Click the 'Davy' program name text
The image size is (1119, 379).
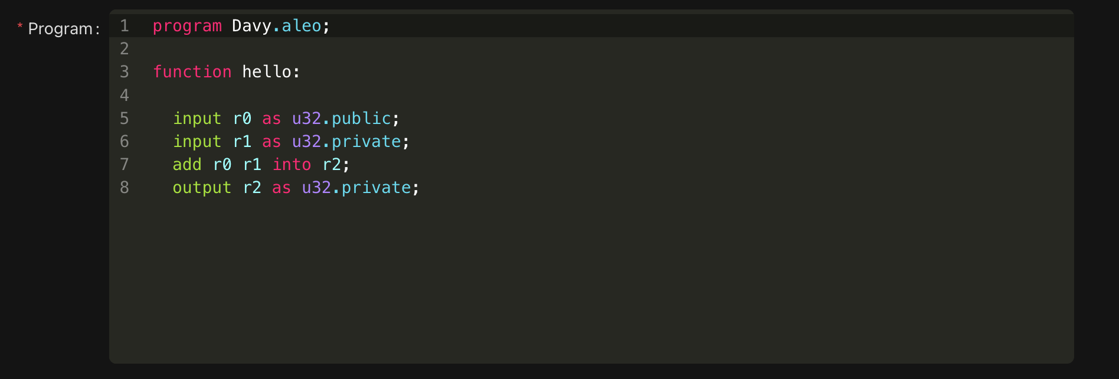[x=251, y=26]
